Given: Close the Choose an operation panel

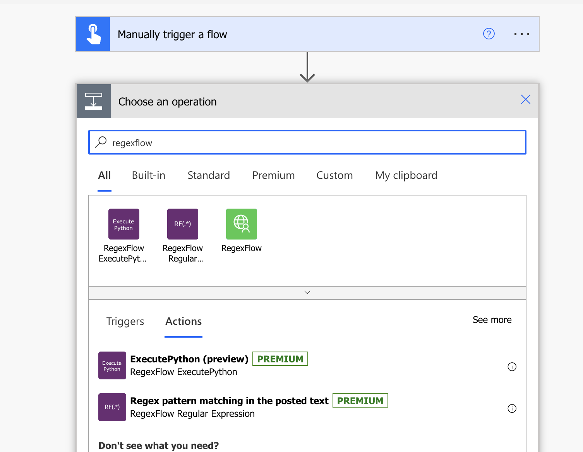Looking at the screenshot, I should click(x=525, y=100).
